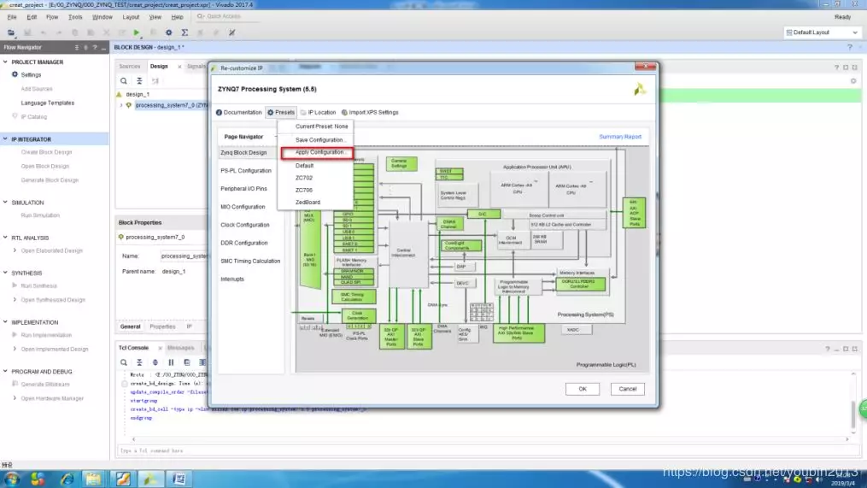Select Interrupts page in navigator
This screenshot has width=867, height=488.
point(232,279)
